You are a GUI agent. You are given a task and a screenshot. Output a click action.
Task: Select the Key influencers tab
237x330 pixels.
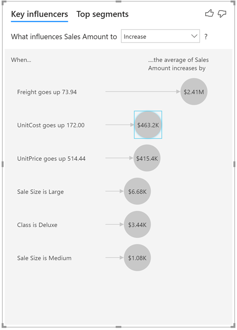click(39, 14)
